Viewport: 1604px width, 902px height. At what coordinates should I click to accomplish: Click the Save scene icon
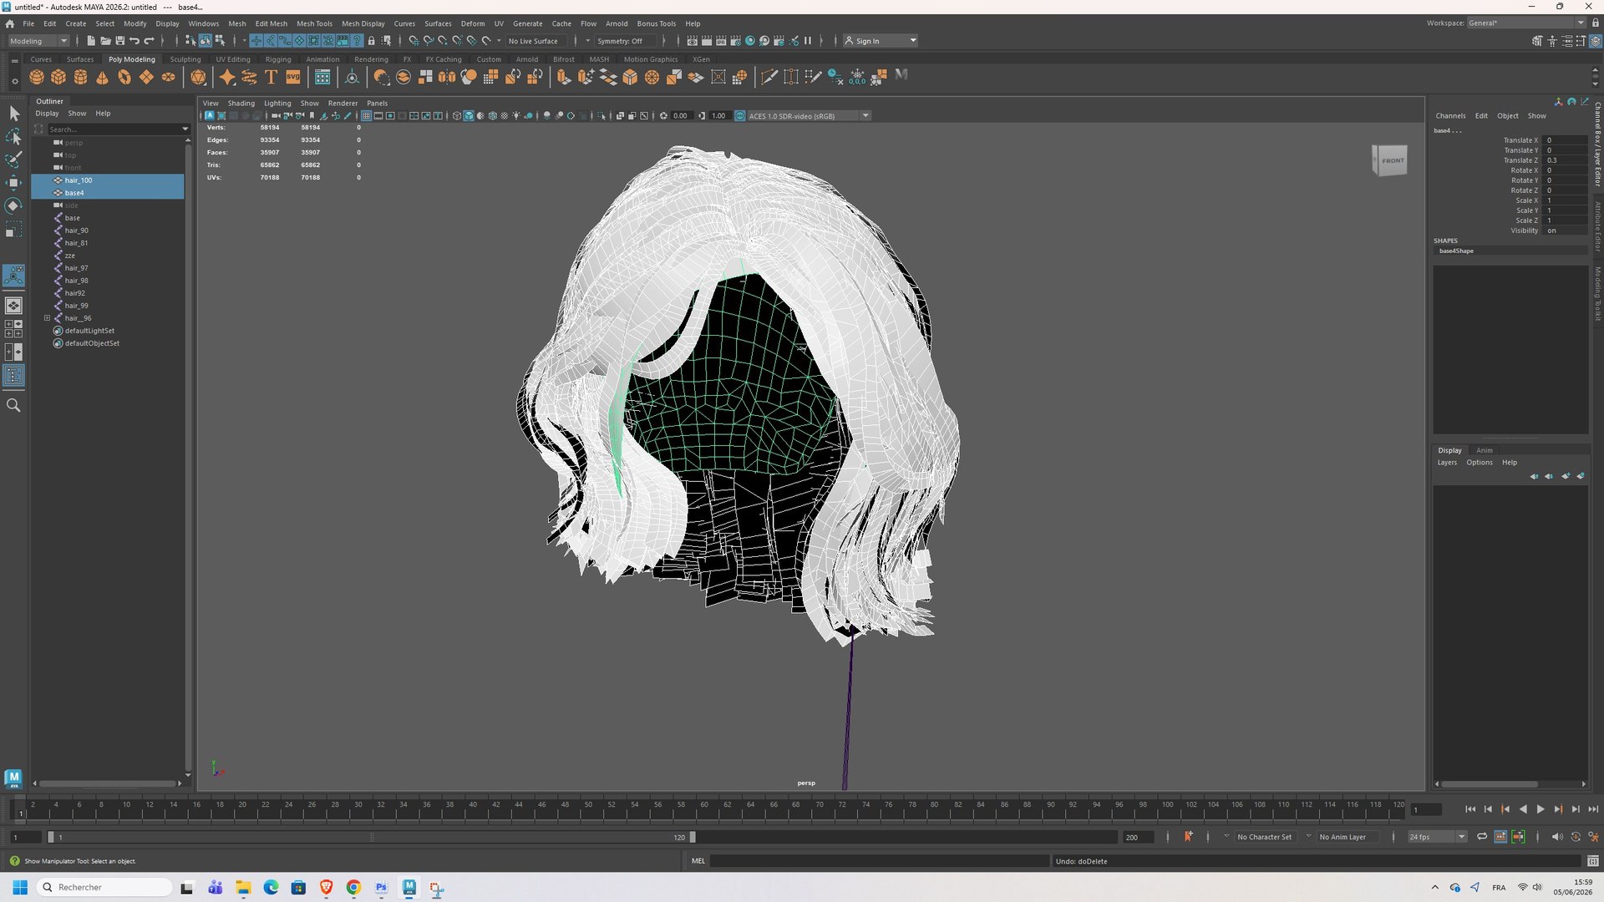click(x=119, y=41)
